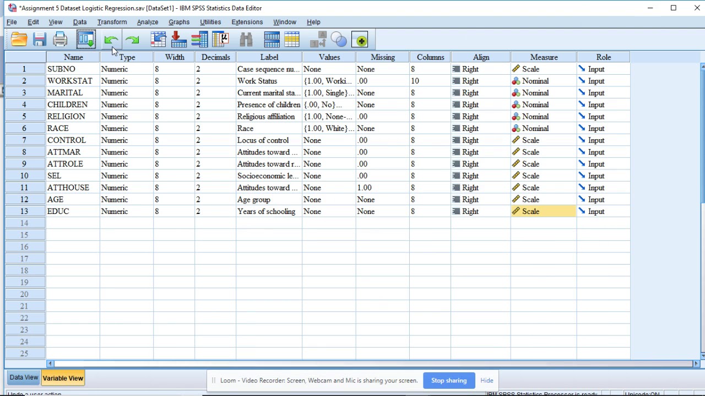Screen dimensions: 705x396
Task: Click the 'Years of schooling' label cell
Action: pyautogui.click(x=269, y=211)
